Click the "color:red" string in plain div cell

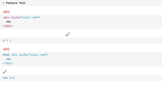pos(30,18)
